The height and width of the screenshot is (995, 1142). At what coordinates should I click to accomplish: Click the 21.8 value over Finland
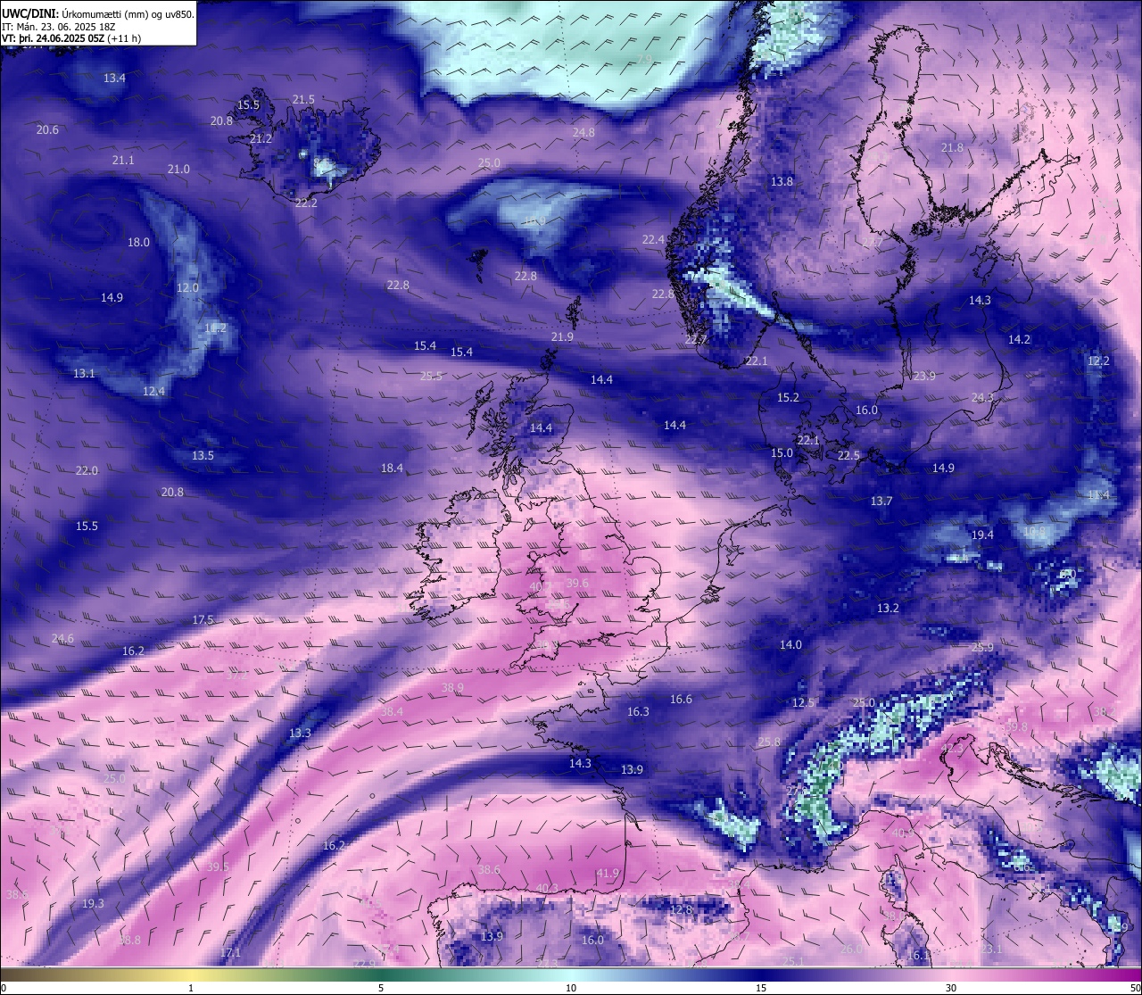952,148
